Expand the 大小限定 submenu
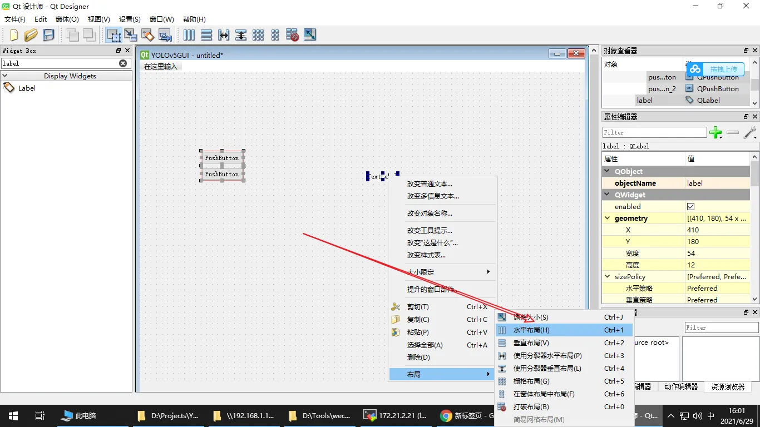This screenshot has height=427, width=760. coord(442,272)
